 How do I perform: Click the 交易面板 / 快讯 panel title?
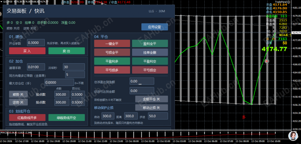[26, 11]
